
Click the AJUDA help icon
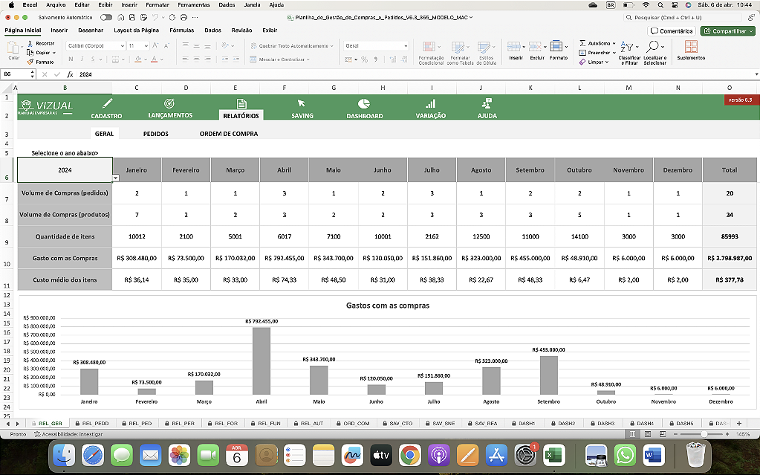click(x=487, y=103)
